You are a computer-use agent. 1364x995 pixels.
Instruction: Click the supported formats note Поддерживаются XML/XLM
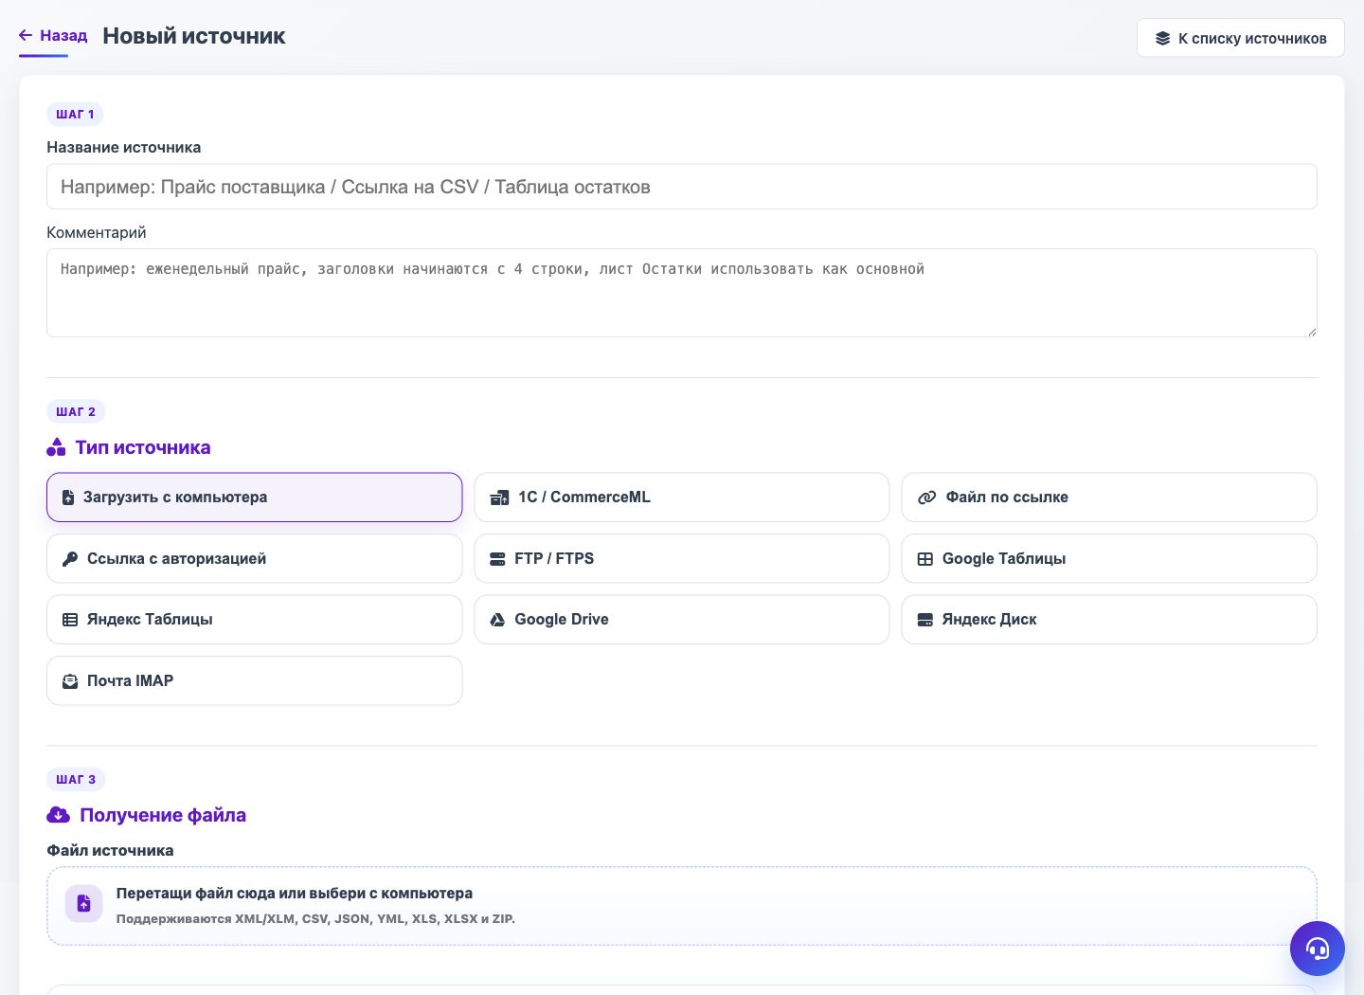tap(315, 919)
